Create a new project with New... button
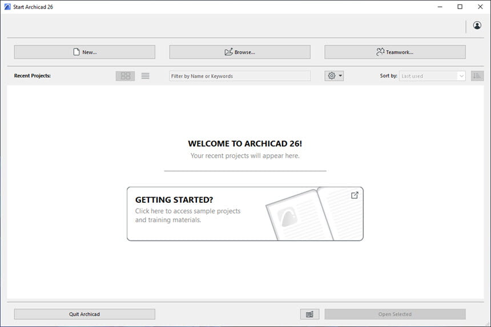 pyautogui.click(x=84, y=52)
